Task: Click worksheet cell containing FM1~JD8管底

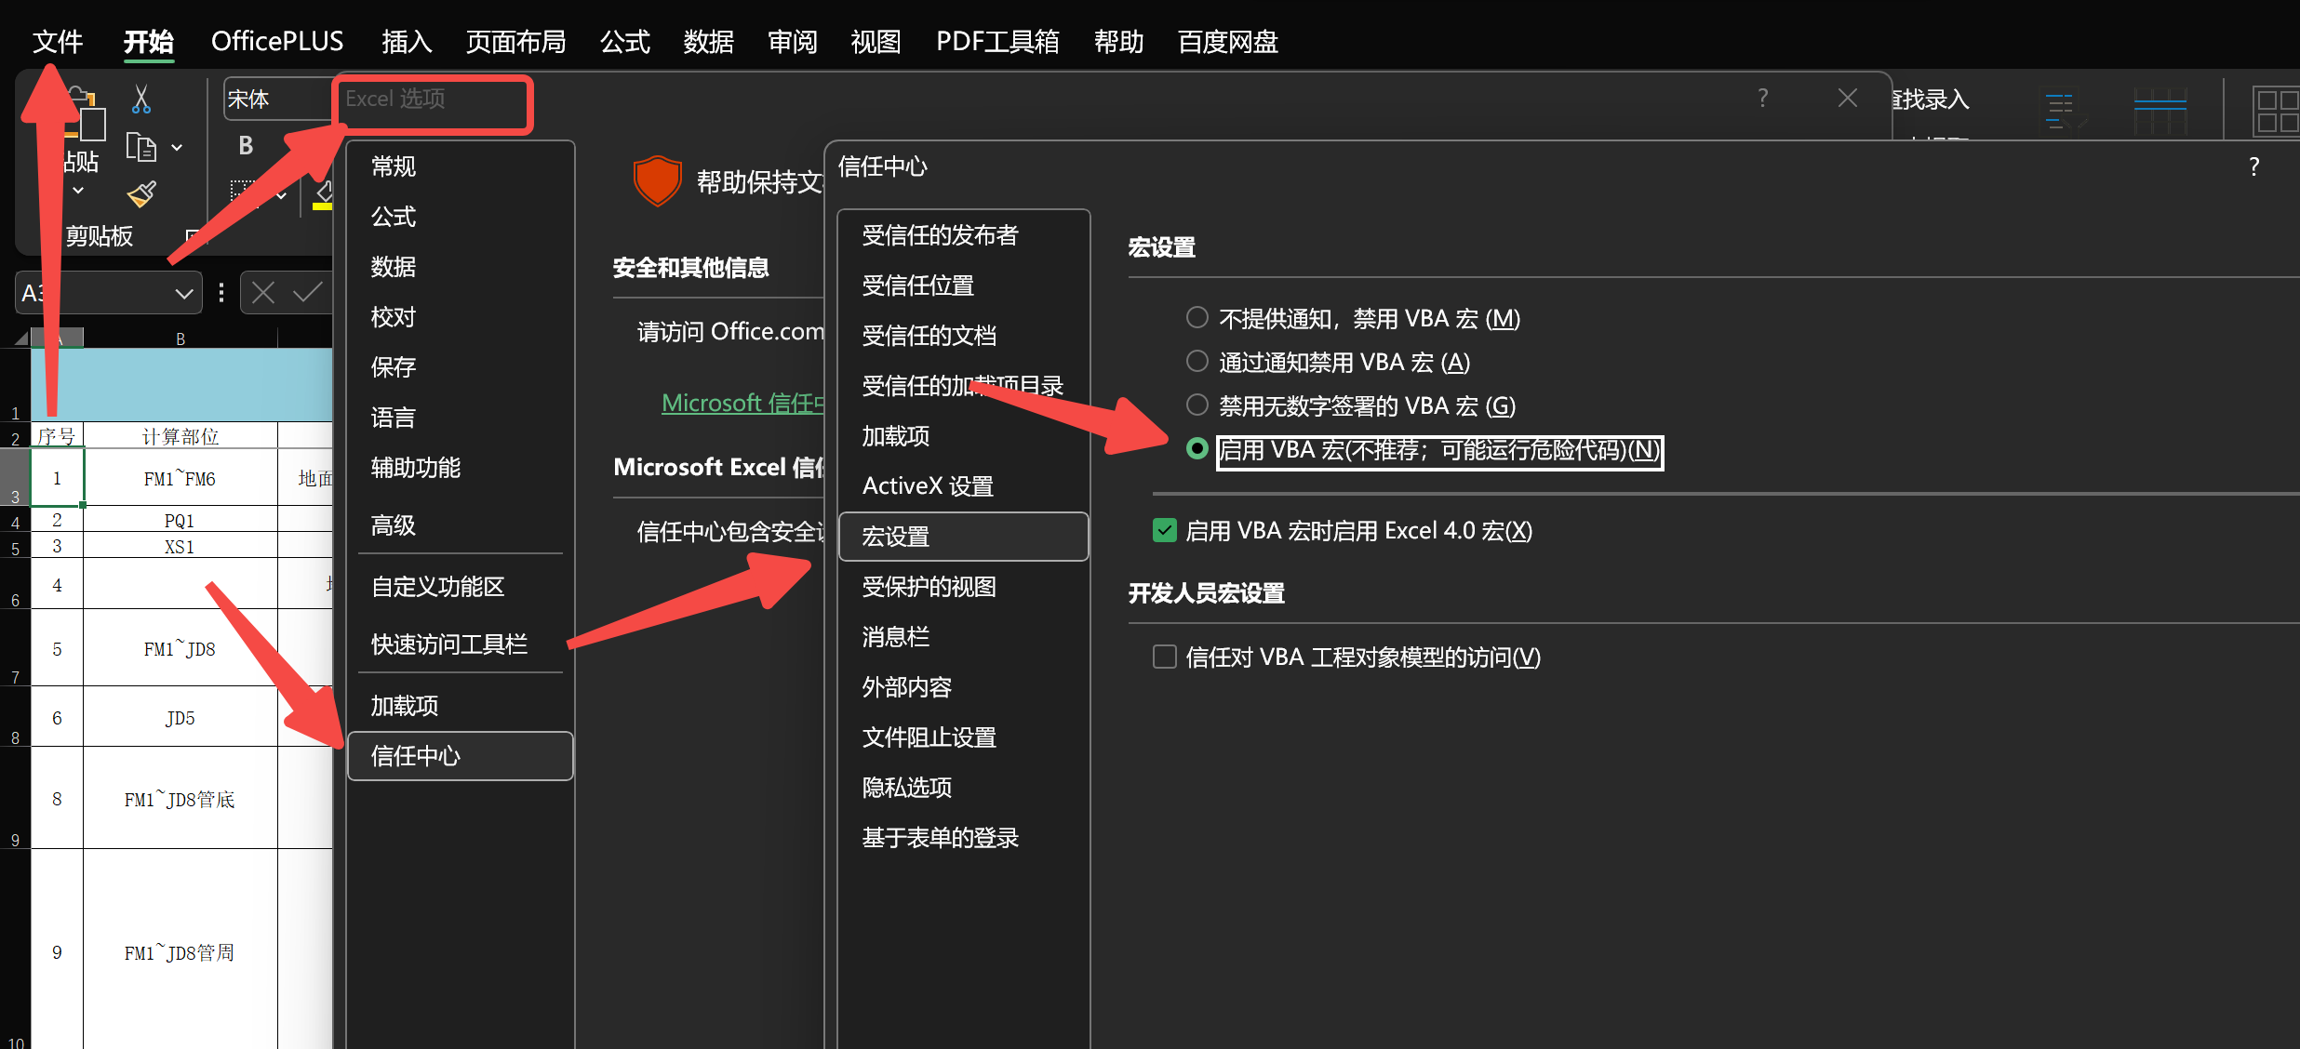Action: [x=180, y=799]
